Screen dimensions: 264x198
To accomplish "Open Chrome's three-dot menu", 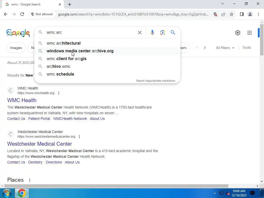I will tap(258, 14).
